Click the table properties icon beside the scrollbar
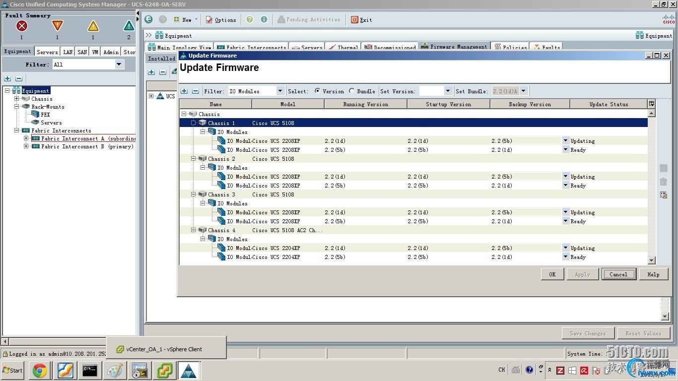678x381 pixels. 664,195
